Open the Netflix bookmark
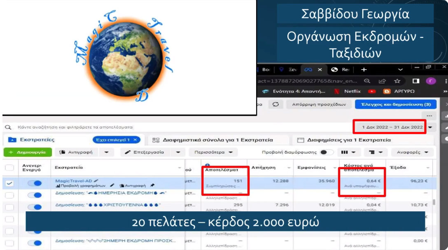Screen dimensions: 448x250 pyautogui.click(x=350, y=91)
